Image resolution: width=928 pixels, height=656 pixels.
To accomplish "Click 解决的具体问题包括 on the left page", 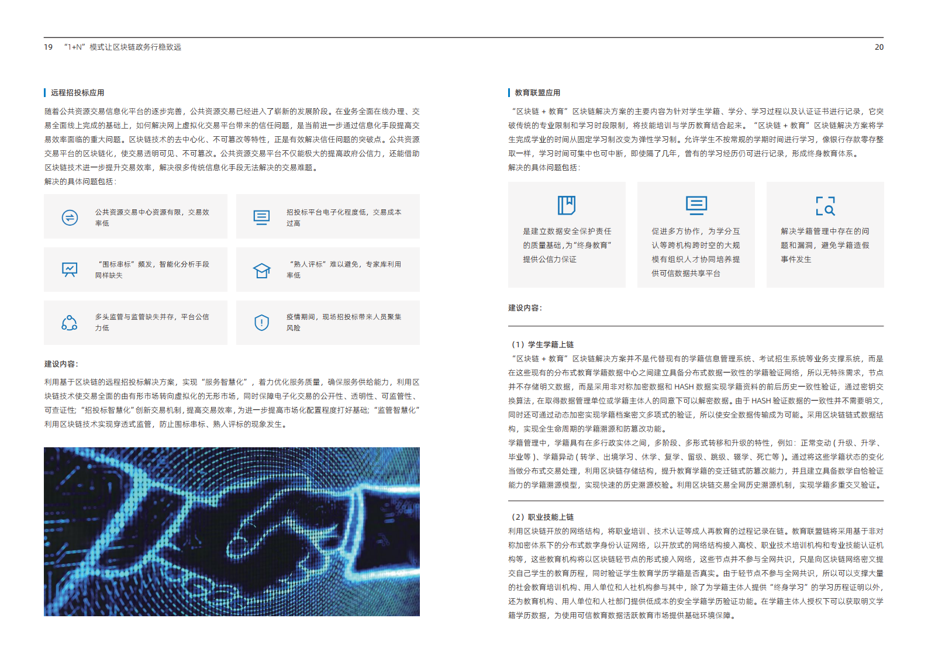I will [x=80, y=181].
